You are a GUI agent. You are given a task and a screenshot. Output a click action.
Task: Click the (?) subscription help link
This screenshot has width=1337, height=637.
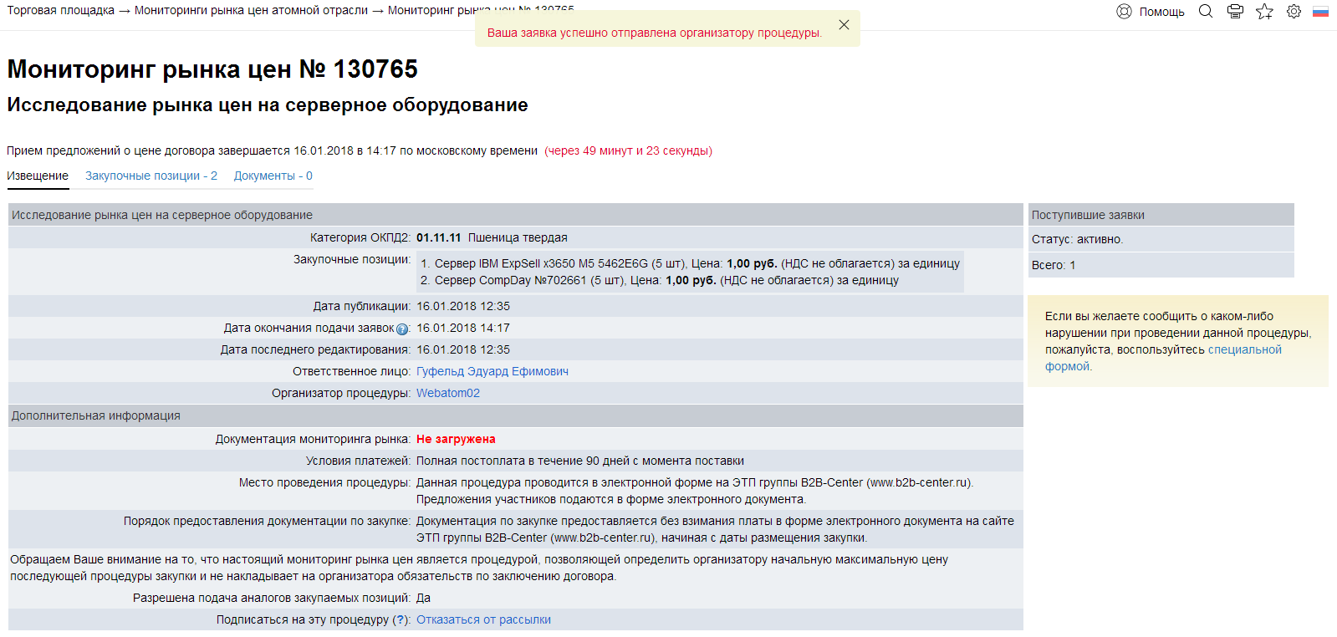401,619
